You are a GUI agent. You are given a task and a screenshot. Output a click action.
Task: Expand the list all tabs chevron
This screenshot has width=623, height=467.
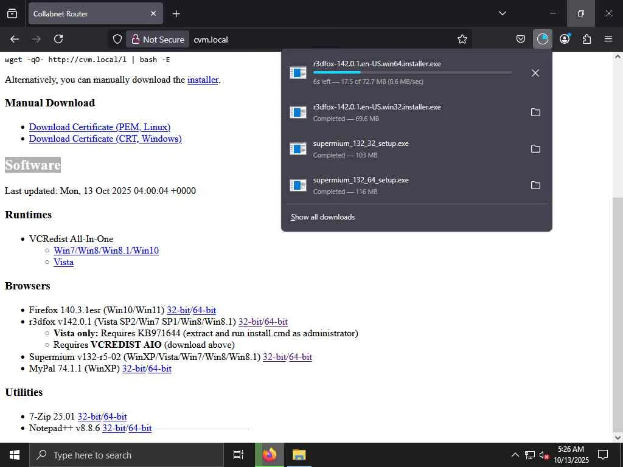coord(502,13)
